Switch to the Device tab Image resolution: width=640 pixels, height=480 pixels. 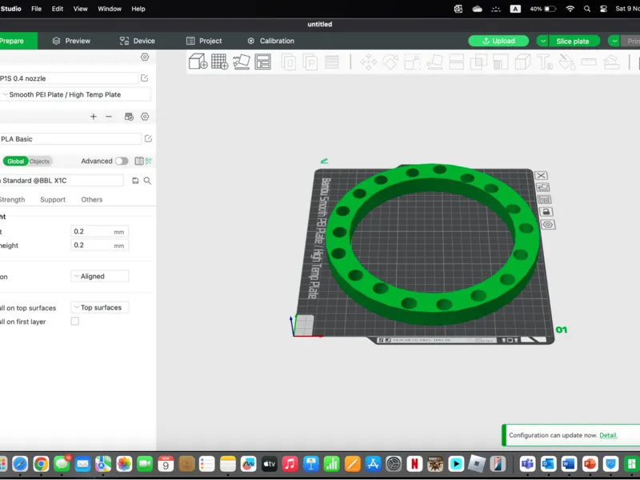[137, 41]
